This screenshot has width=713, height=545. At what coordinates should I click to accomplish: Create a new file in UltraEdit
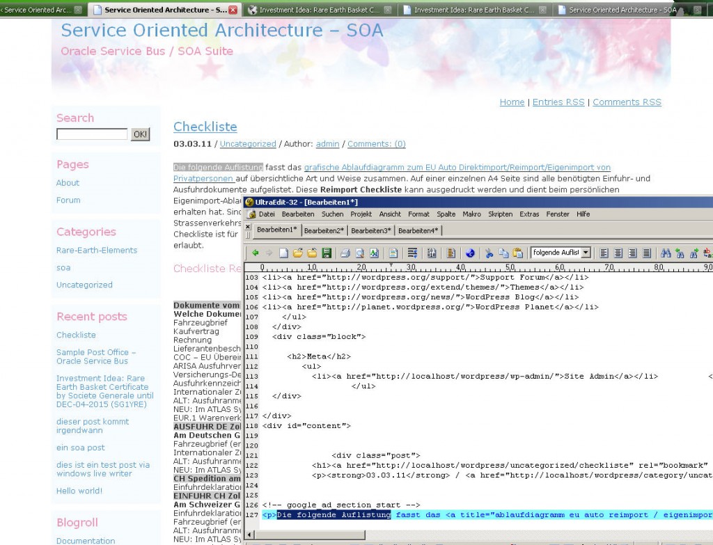pos(284,253)
